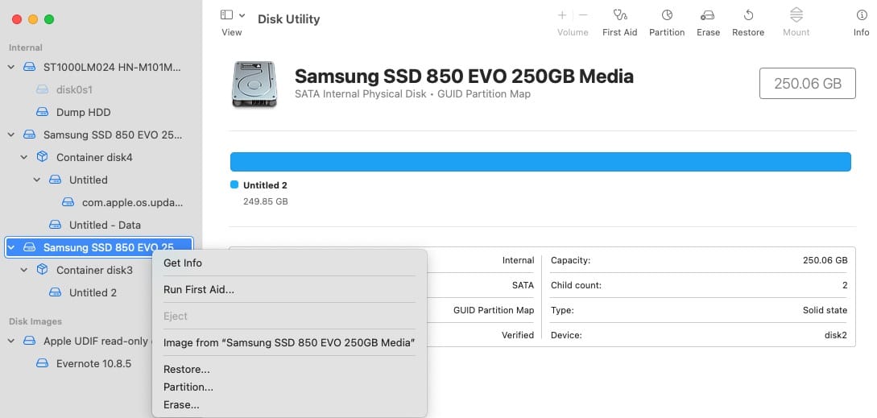The image size is (877, 418).
Task: Click Image from Samsung SSD menu option
Action: 288,343
